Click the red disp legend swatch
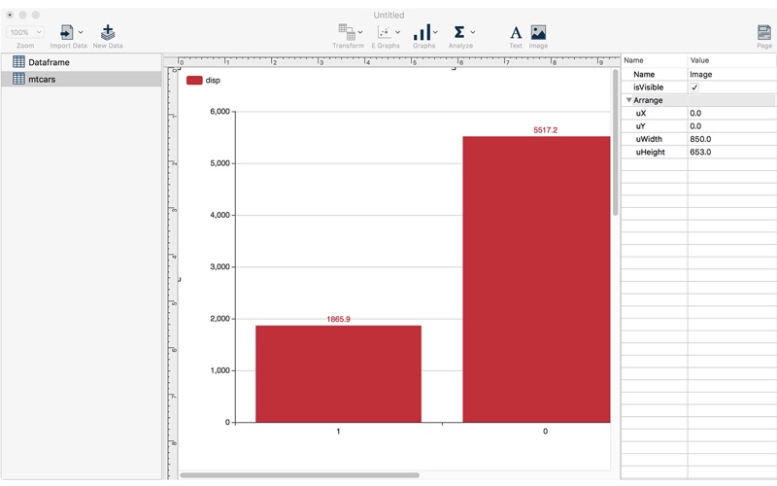 point(194,81)
